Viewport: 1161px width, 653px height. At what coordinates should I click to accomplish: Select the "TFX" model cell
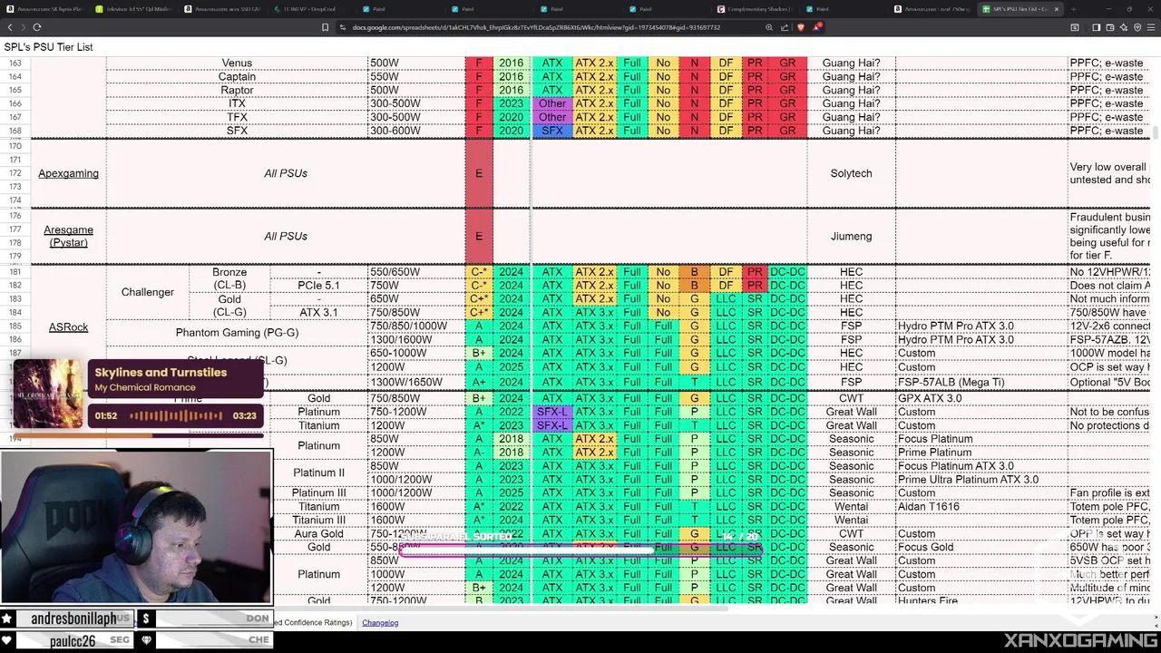tap(237, 117)
